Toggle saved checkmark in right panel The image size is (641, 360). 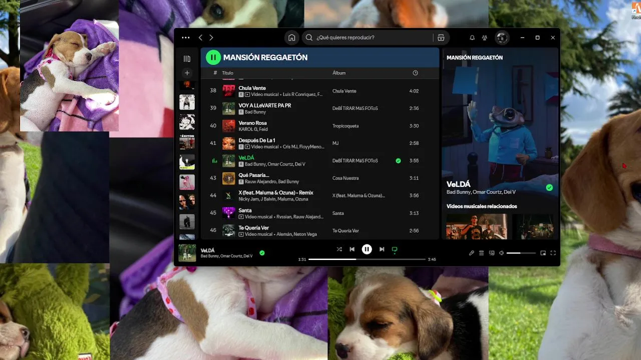pos(549,187)
